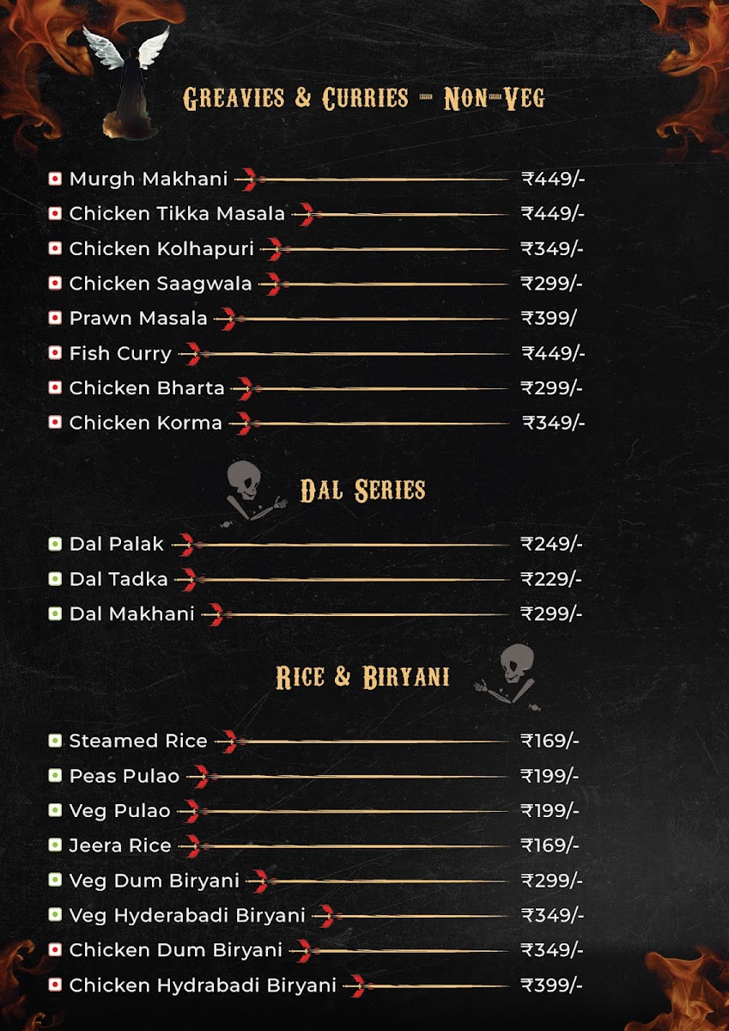The height and width of the screenshot is (1031, 729).
Task: Click the red non-veg marker beside Prawn Masala
Action: click(55, 318)
